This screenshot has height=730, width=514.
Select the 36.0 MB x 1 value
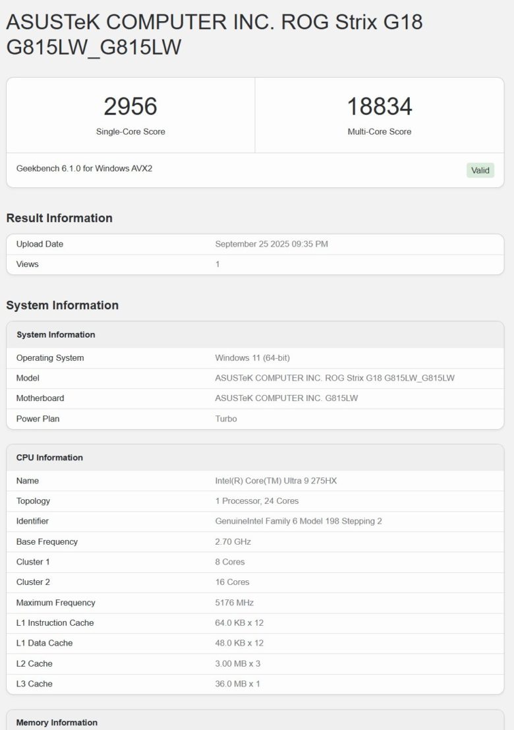[238, 684]
